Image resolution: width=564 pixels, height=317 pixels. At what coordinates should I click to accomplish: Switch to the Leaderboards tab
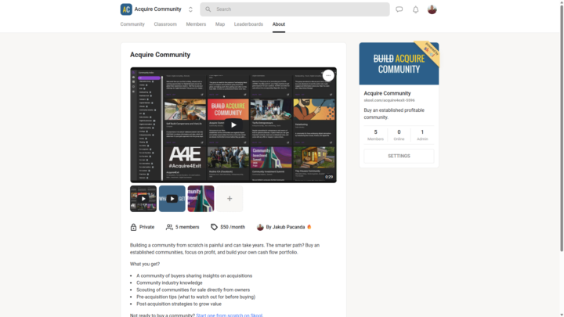point(248,24)
